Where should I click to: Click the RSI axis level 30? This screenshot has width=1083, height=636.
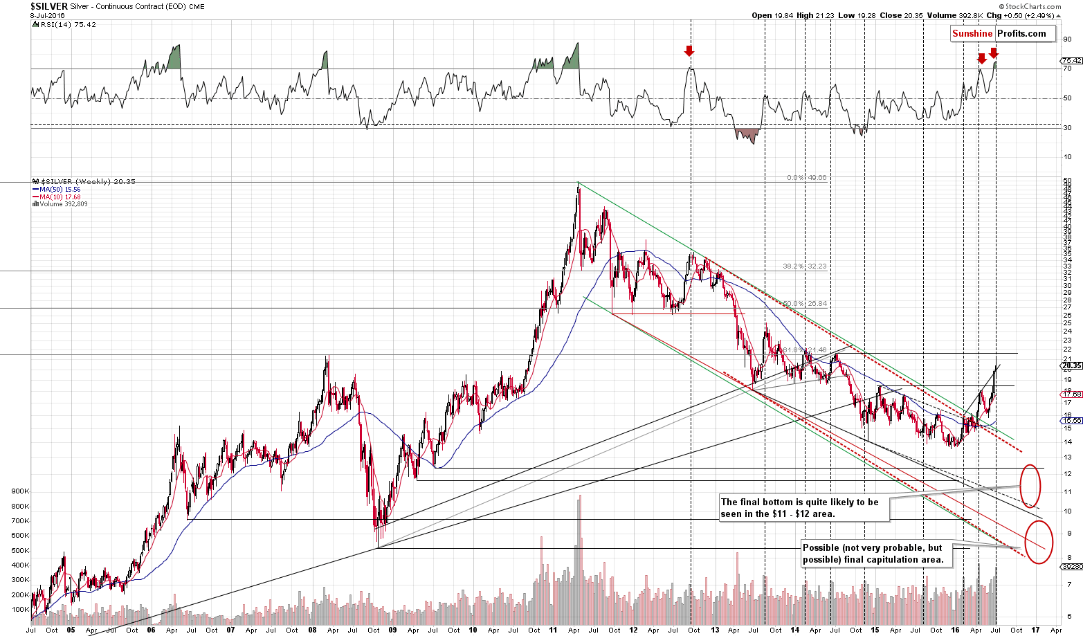[1068, 127]
